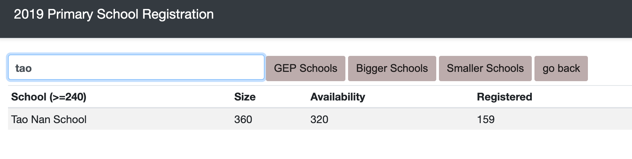This screenshot has width=632, height=159.
Task: Select the School (>=240) column header
Action: (49, 97)
